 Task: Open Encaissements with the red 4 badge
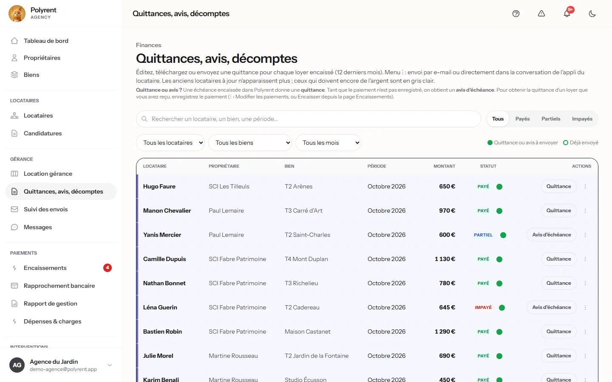pos(61,268)
